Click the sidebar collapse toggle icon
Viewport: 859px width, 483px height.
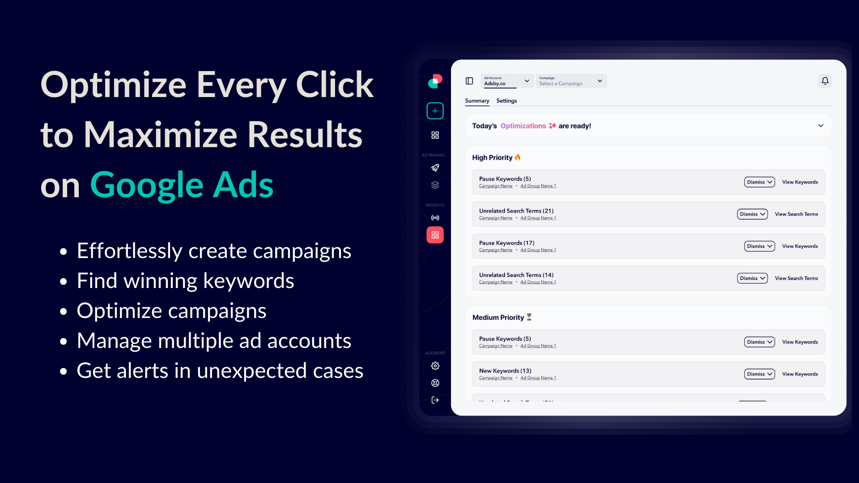click(469, 81)
